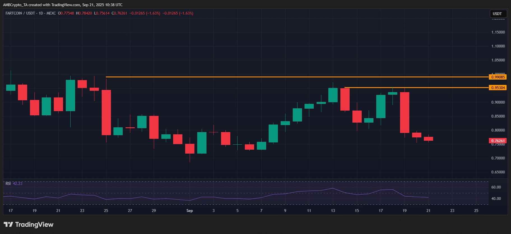Click date 13 on the time axis
Screen dimensions: 511x234
[x=333, y=211]
